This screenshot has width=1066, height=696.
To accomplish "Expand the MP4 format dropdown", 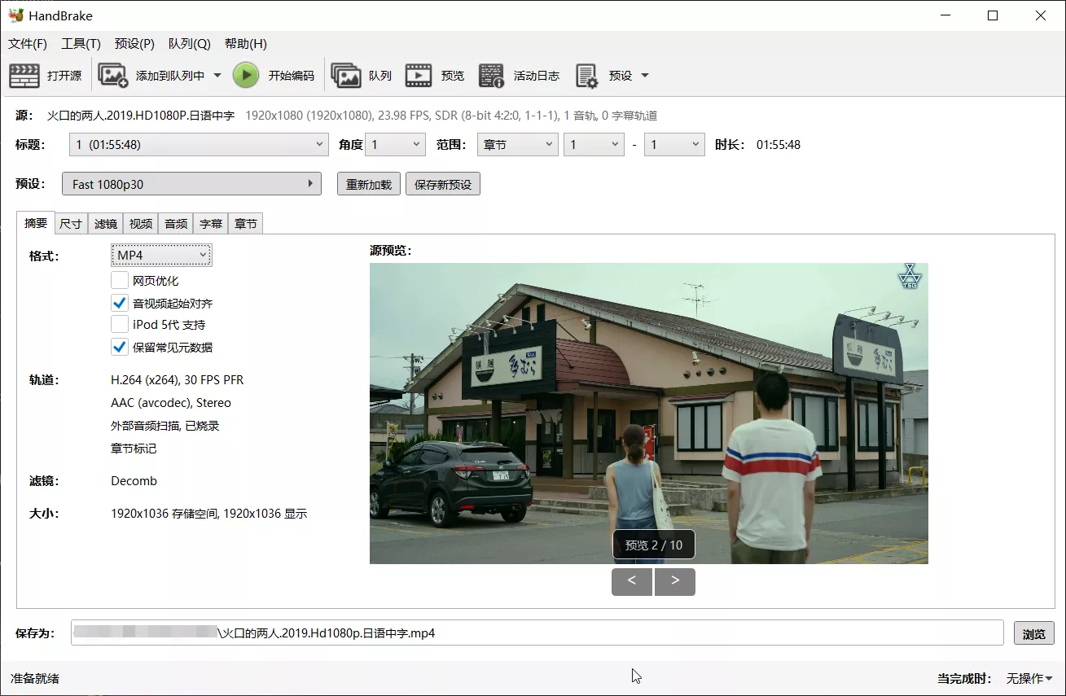I will pyautogui.click(x=161, y=256).
